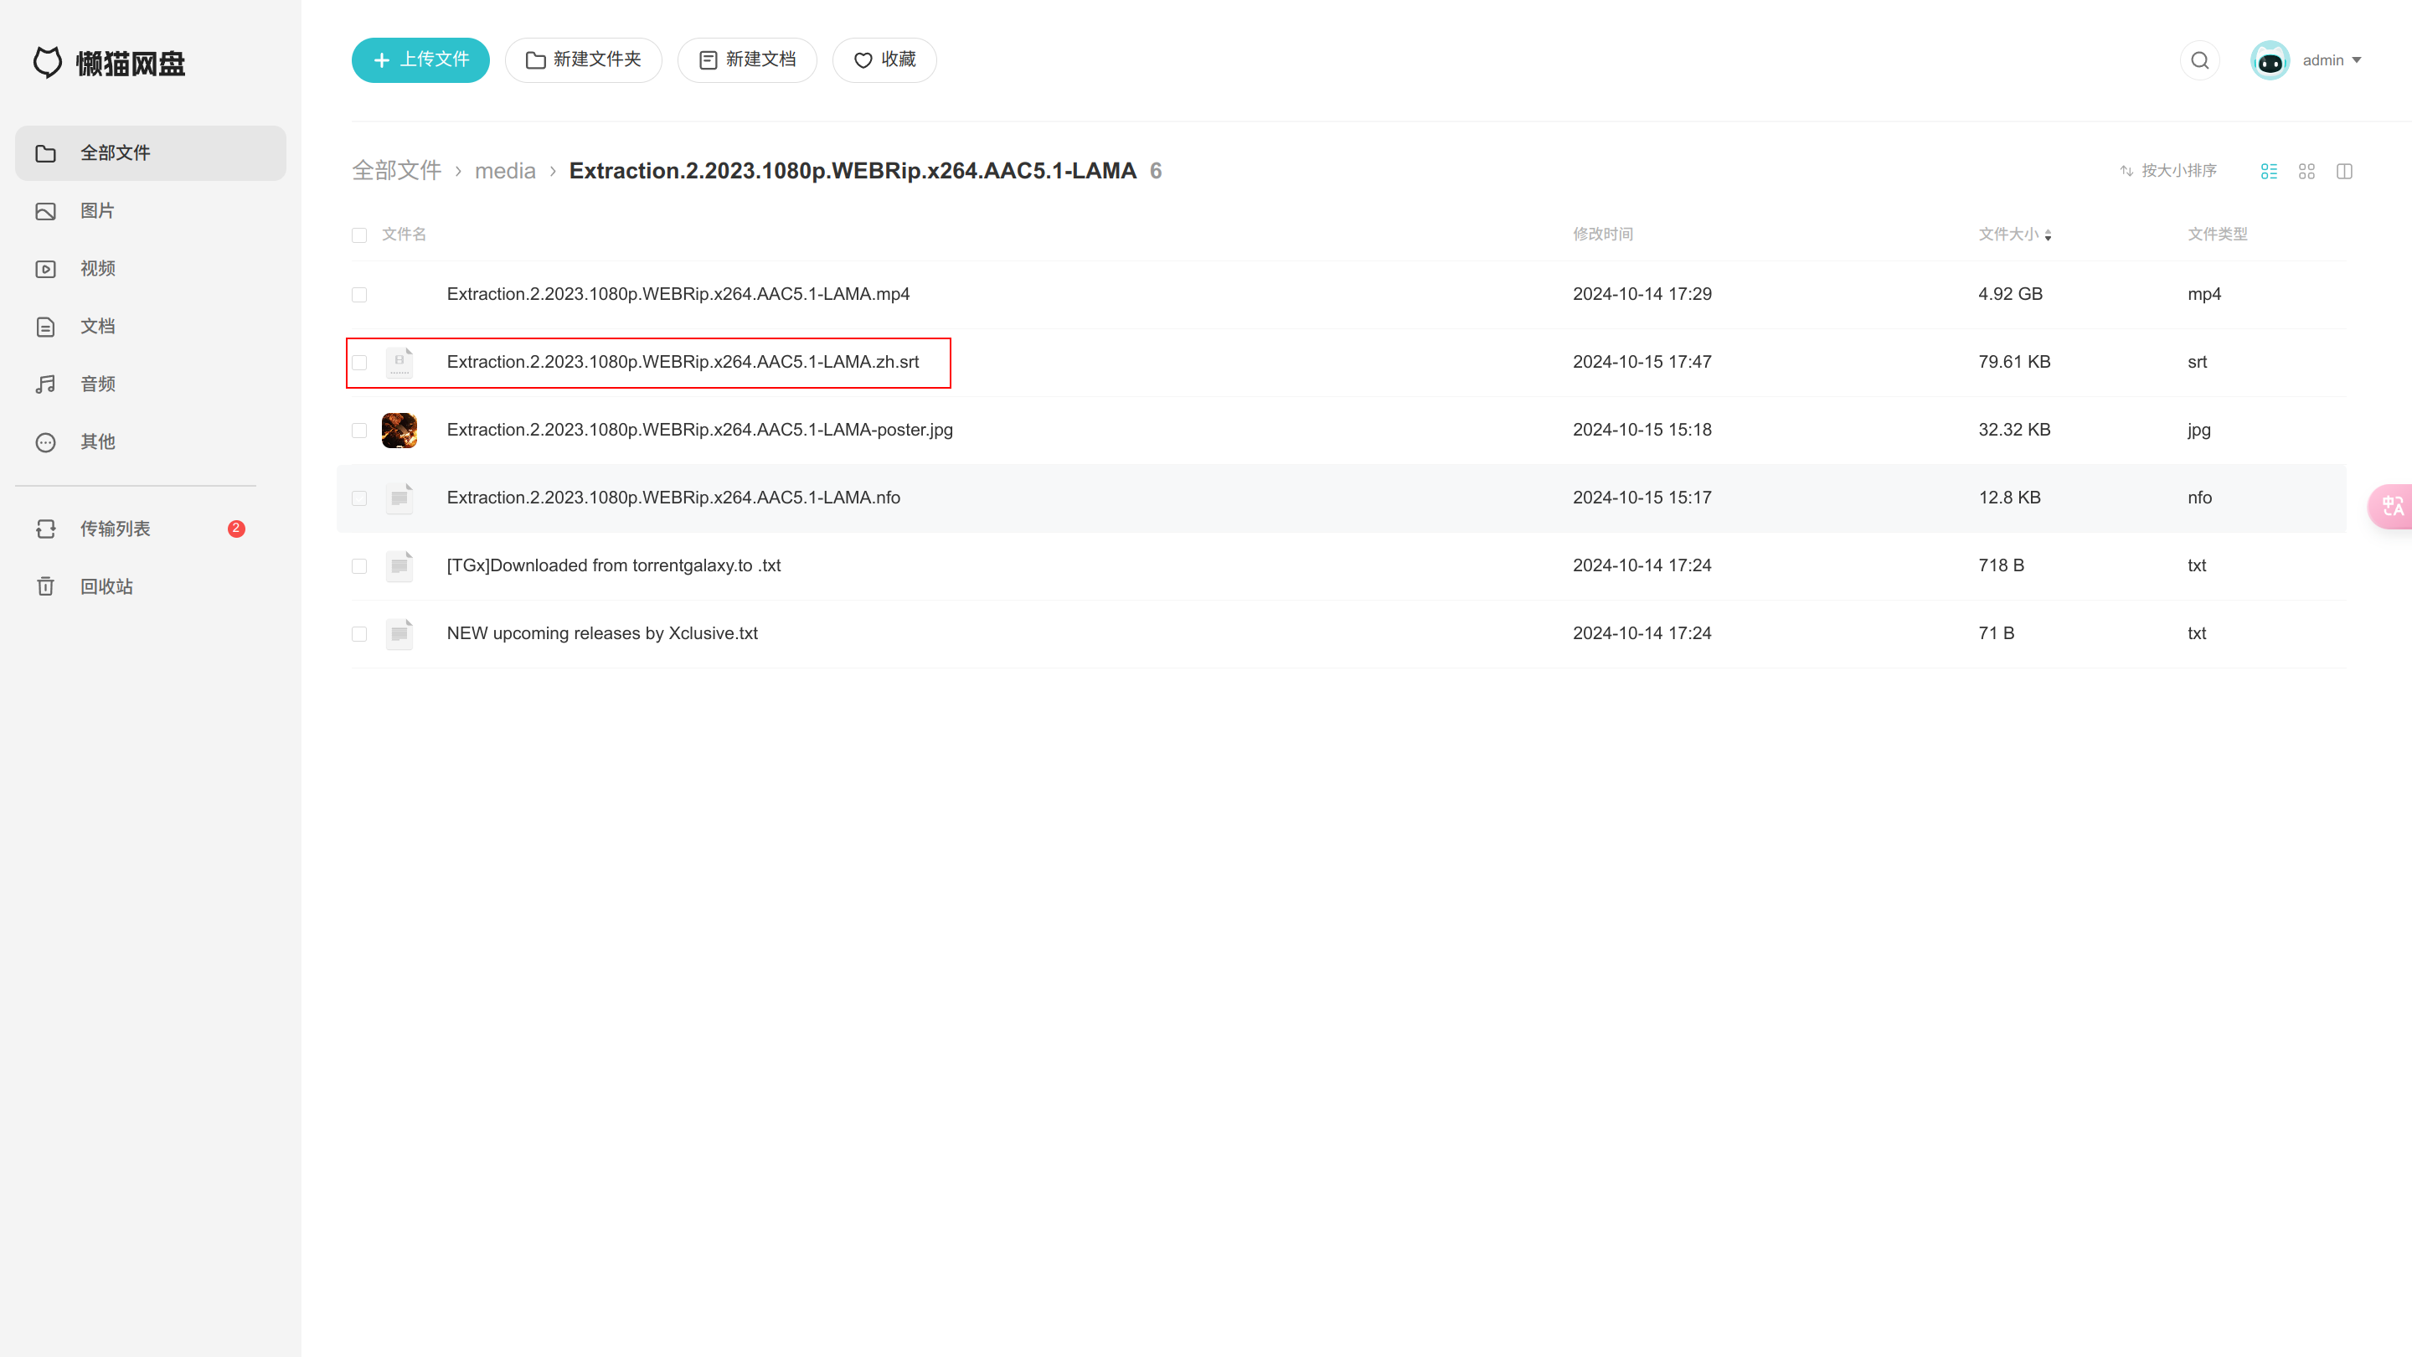This screenshot has width=2412, height=1357.
Task: Click the 79.61 KB size cell
Action: tap(2014, 364)
